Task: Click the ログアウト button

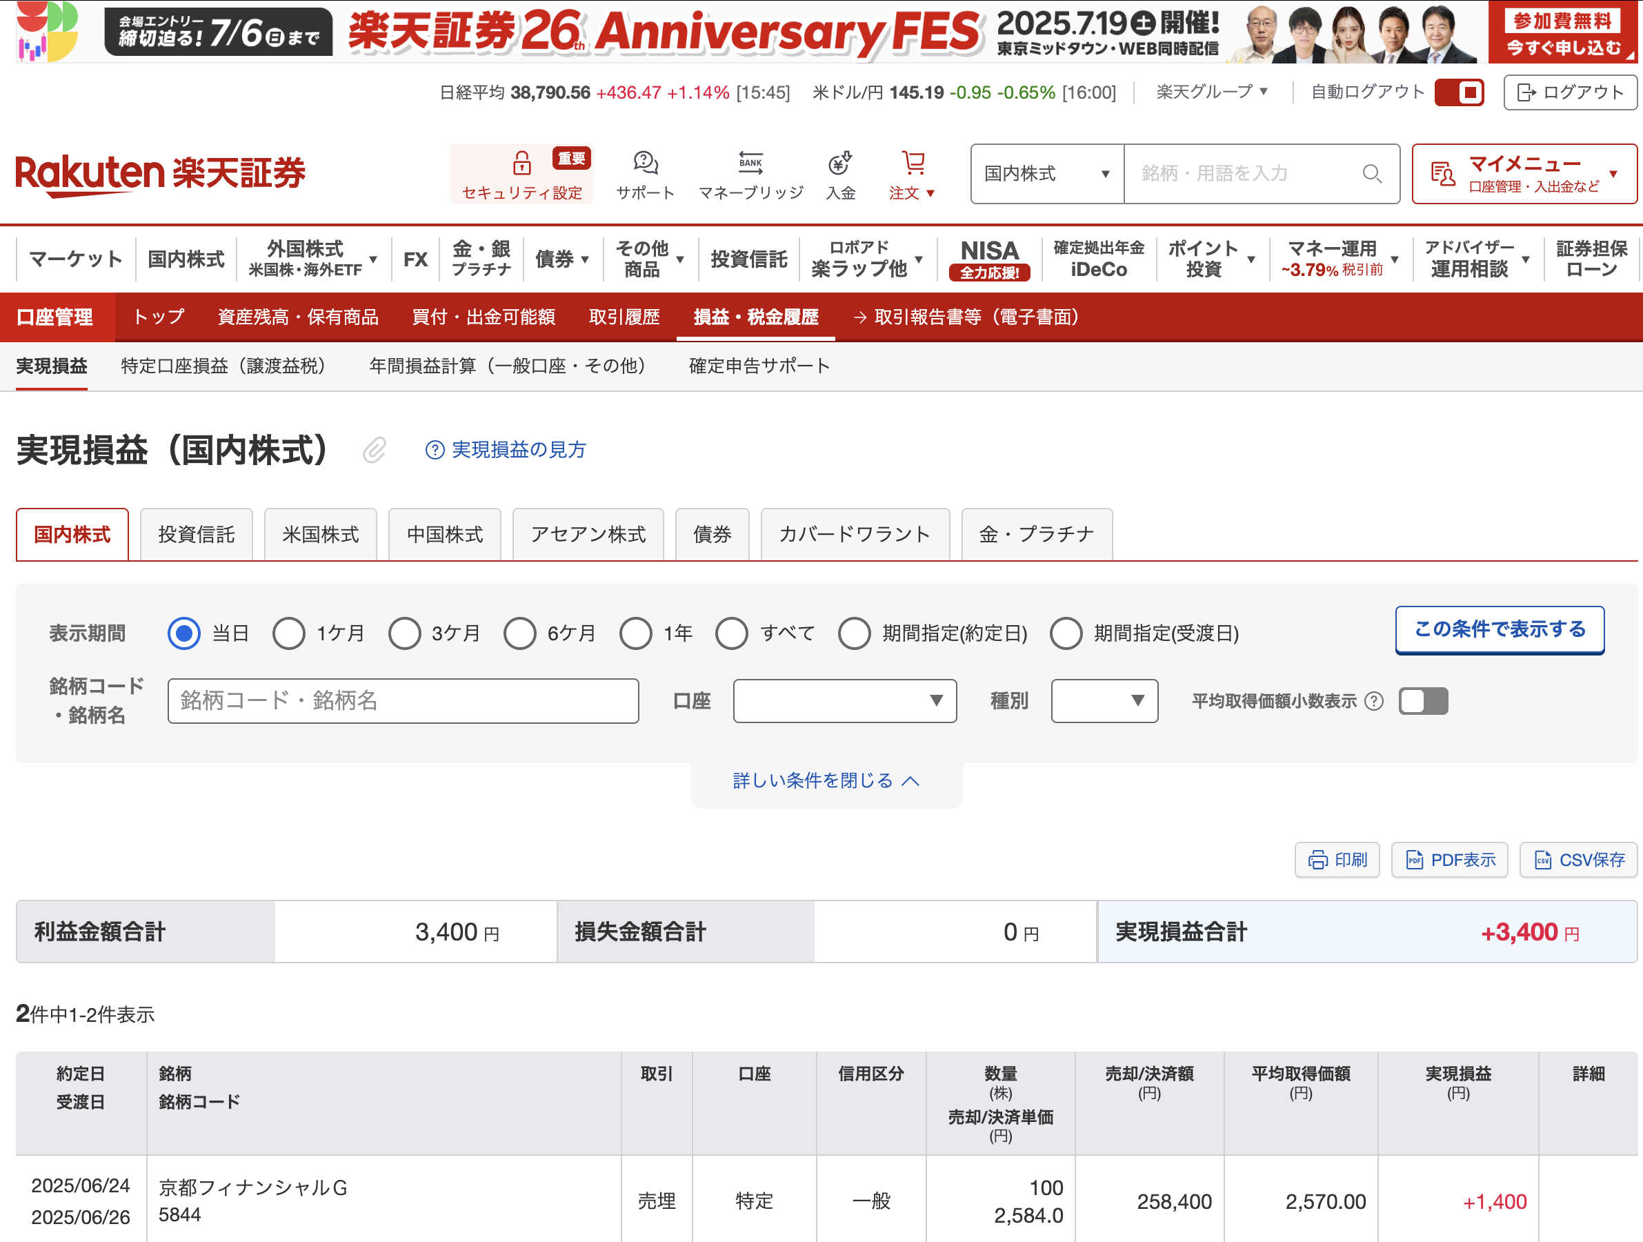Action: pyautogui.click(x=1570, y=92)
